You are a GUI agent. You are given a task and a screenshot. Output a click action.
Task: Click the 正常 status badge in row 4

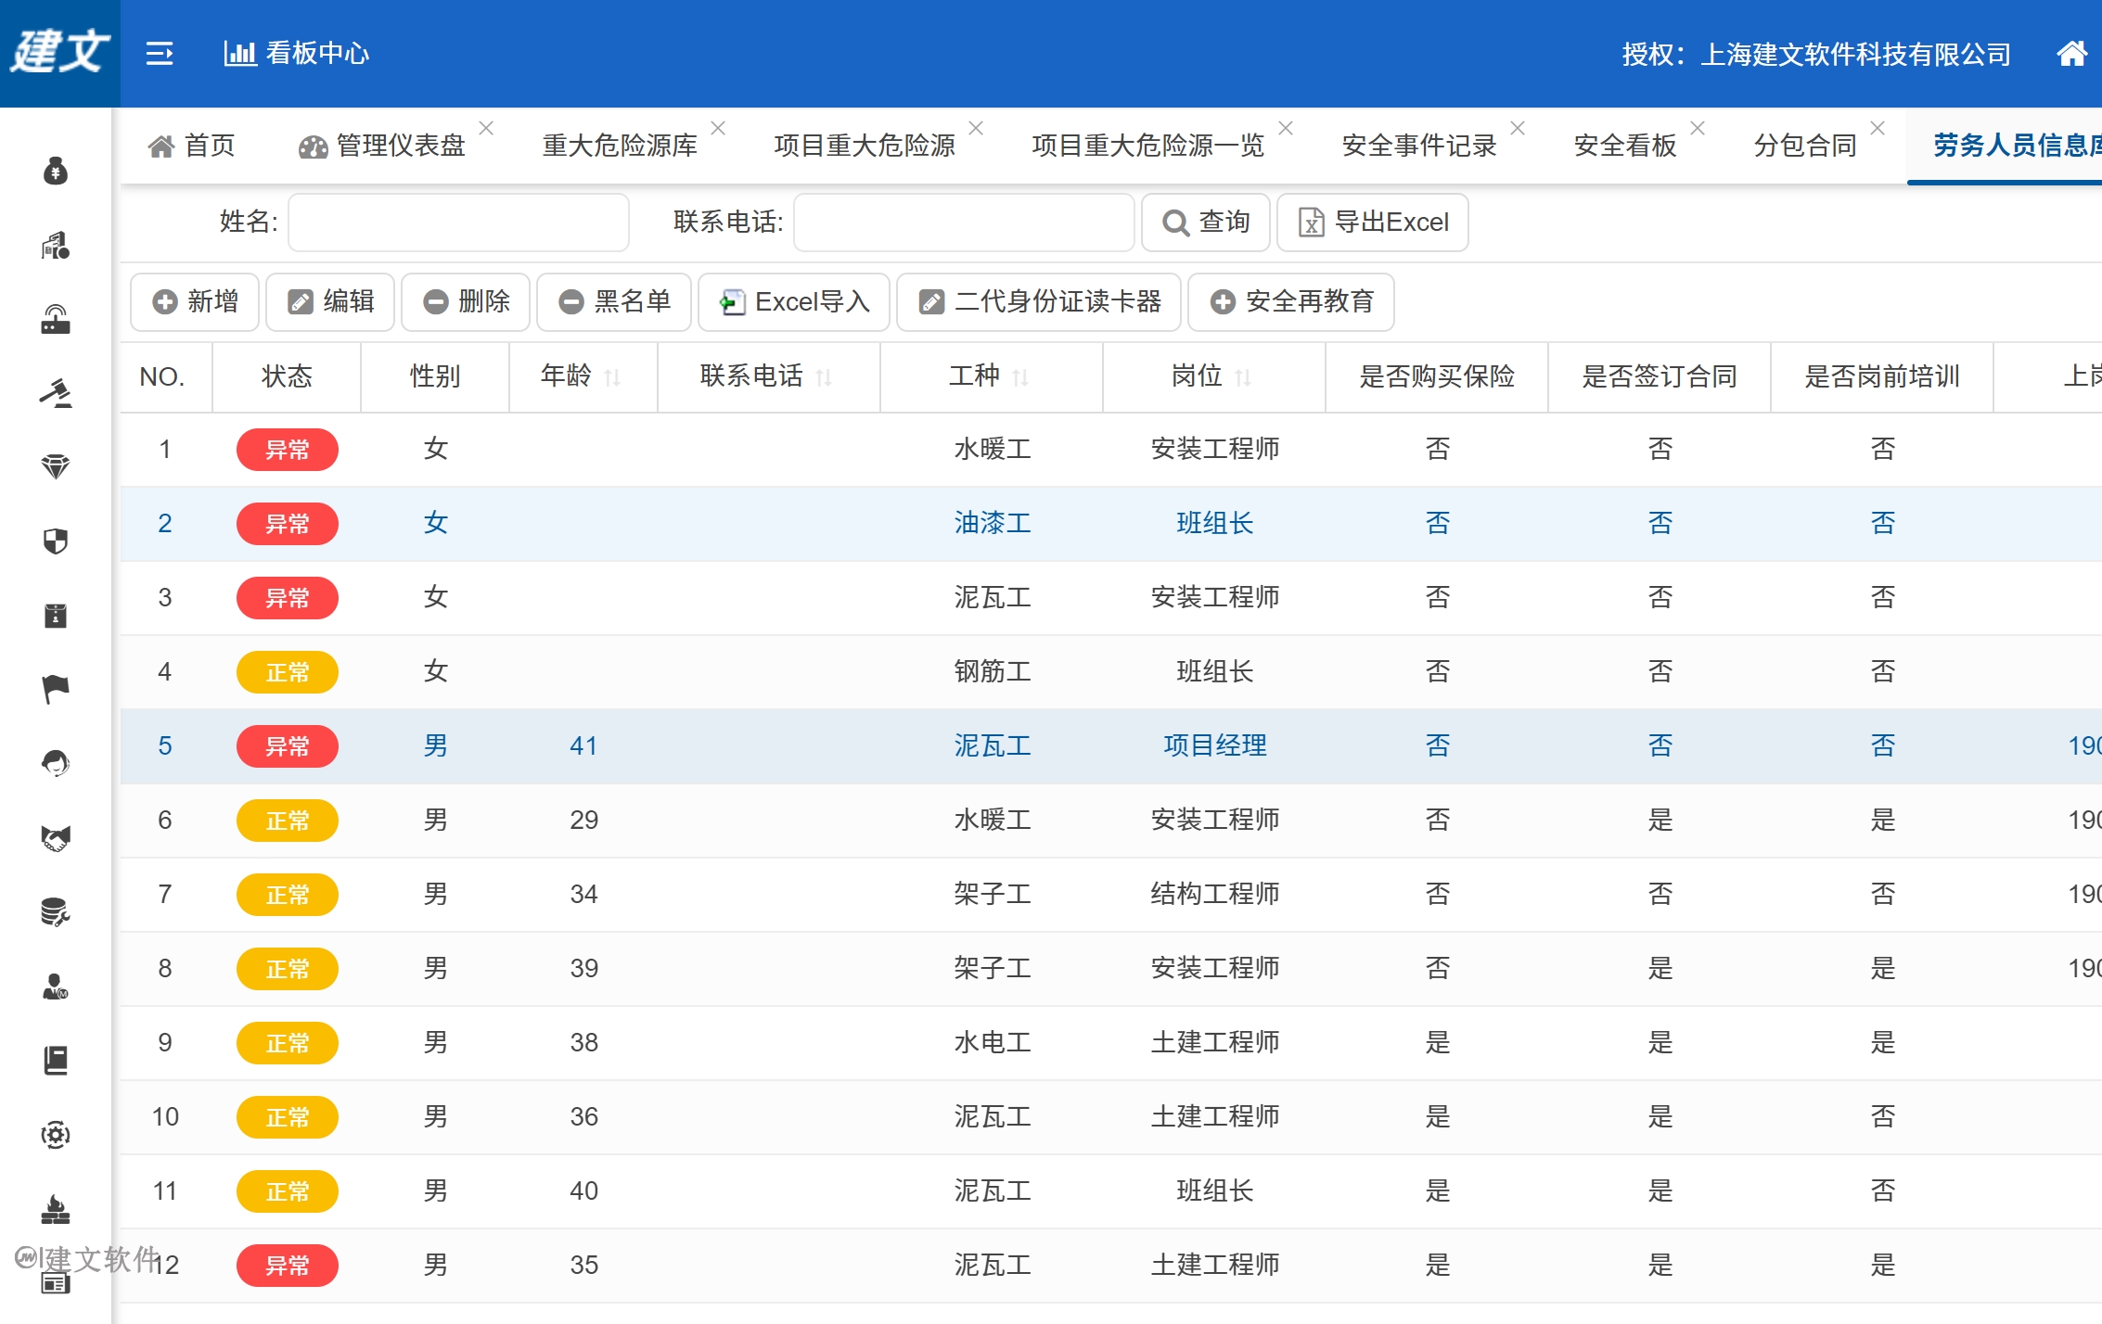coord(288,672)
